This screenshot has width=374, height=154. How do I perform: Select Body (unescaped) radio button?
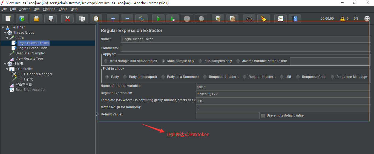coord(125,77)
